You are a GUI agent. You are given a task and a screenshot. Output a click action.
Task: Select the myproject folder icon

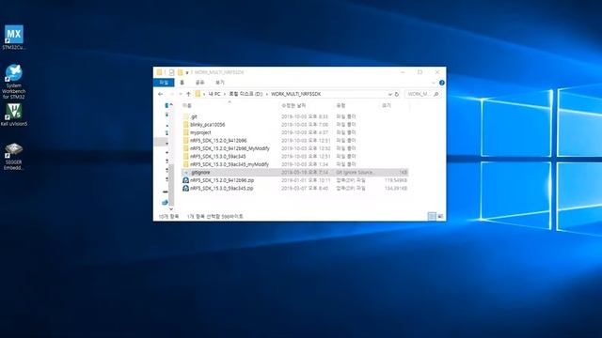click(186, 132)
